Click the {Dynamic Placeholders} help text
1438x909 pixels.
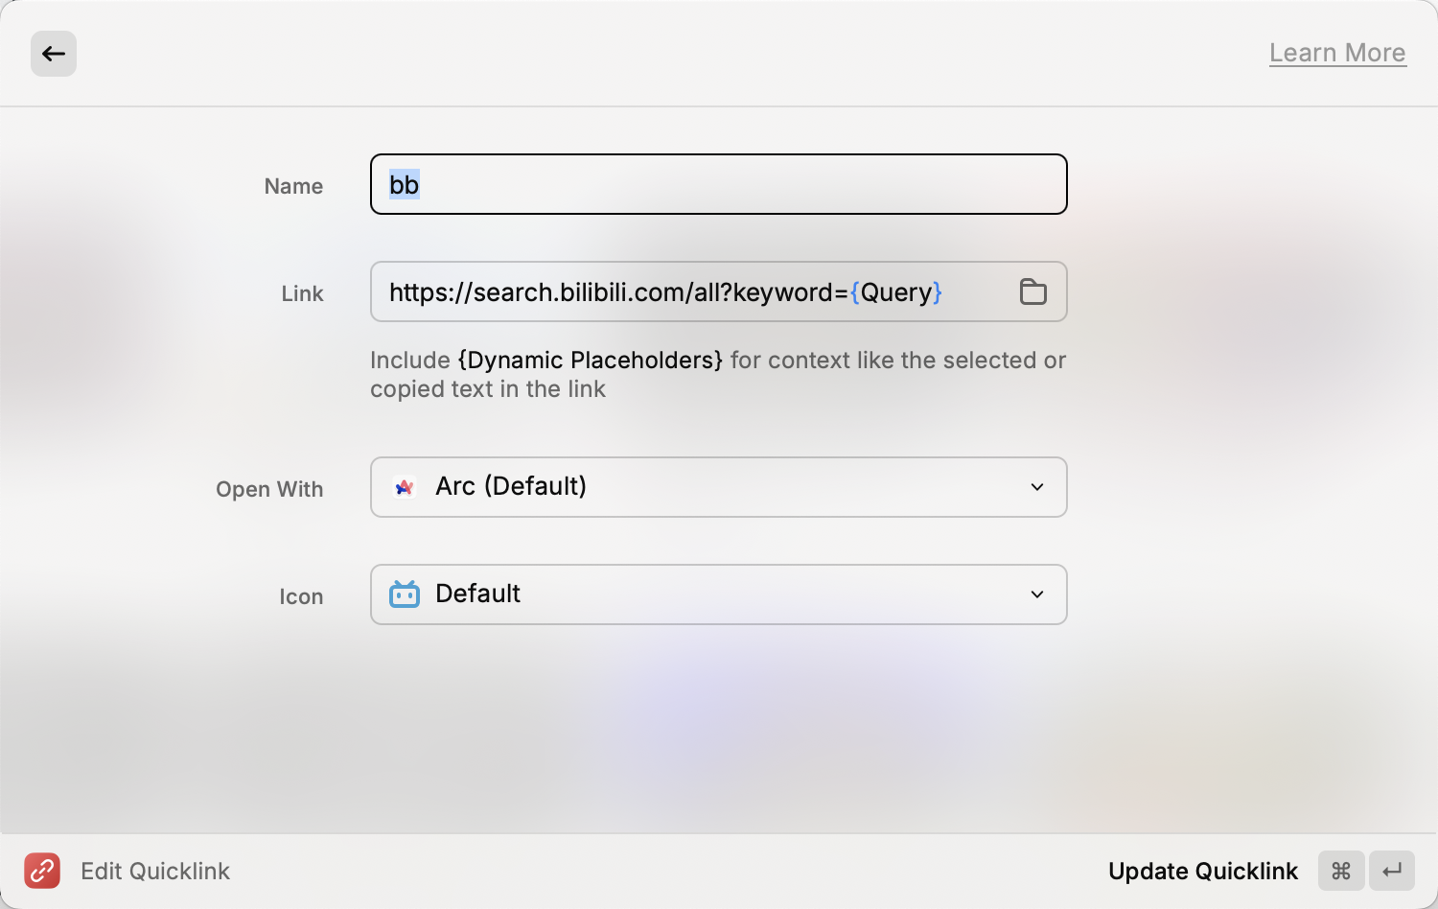(590, 361)
